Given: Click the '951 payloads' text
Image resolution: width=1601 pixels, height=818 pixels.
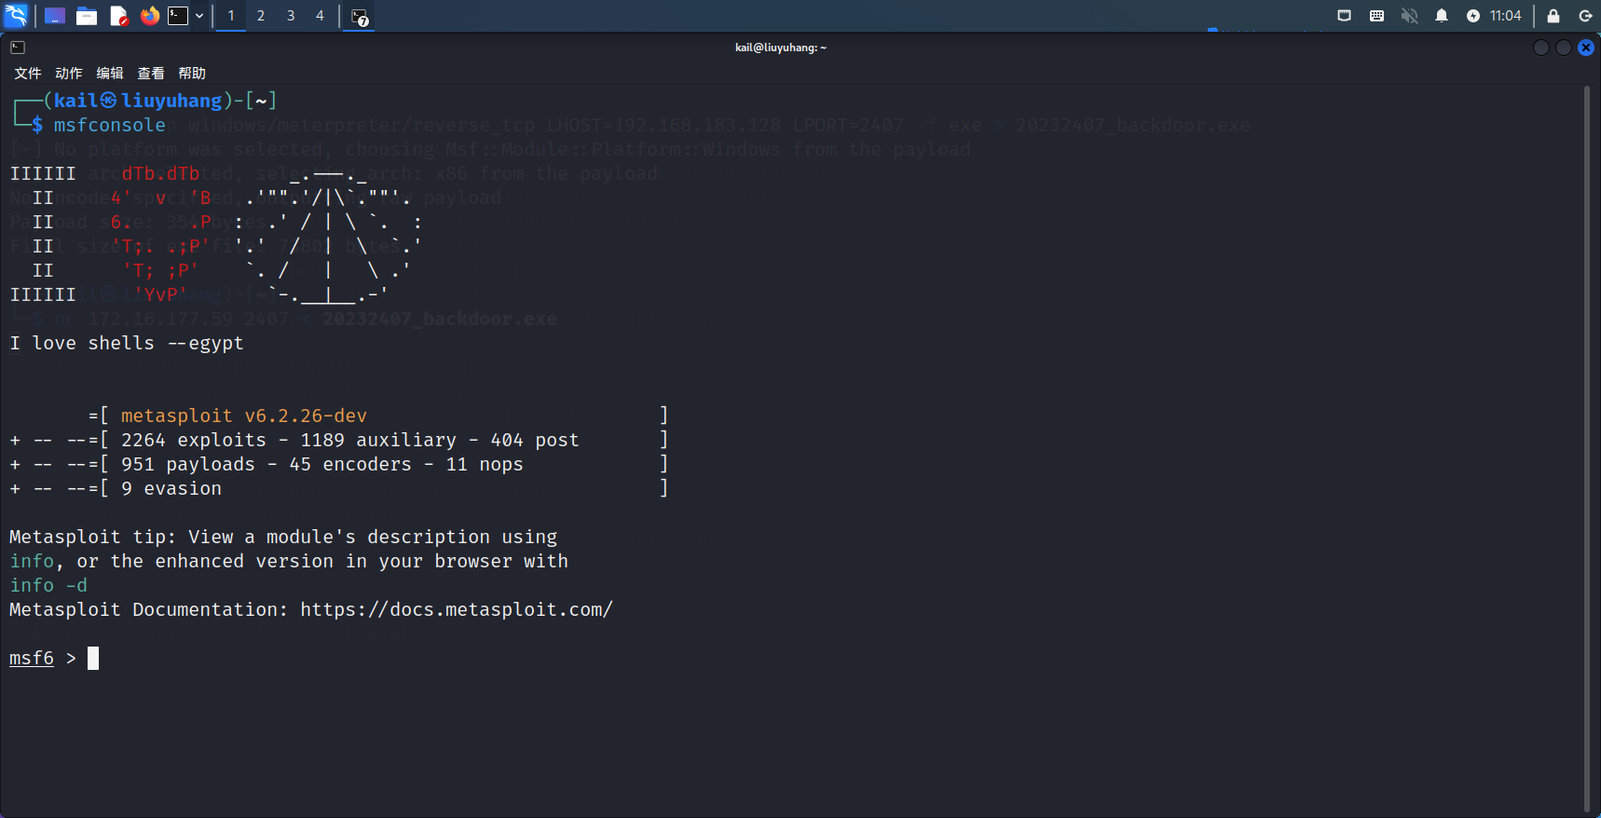Looking at the screenshot, I should (x=188, y=464).
